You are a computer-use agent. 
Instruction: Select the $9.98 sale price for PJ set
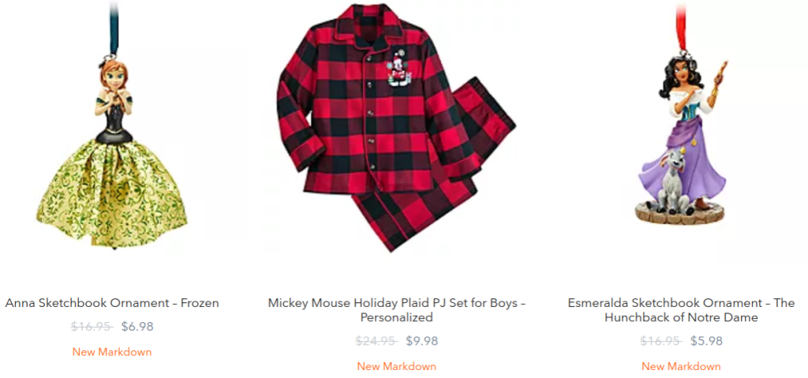coord(421,342)
